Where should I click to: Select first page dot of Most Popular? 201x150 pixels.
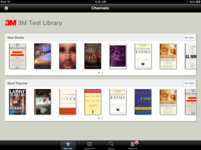[x=99, y=118]
